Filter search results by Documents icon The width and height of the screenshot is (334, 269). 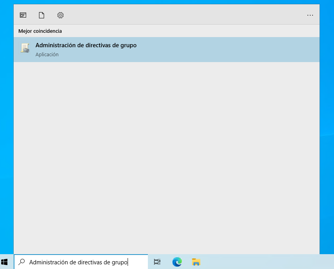(41, 15)
